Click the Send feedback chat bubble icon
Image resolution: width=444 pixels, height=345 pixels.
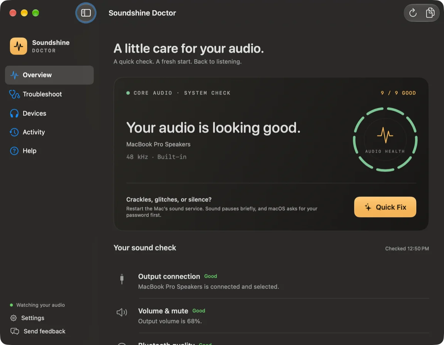(x=15, y=331)
